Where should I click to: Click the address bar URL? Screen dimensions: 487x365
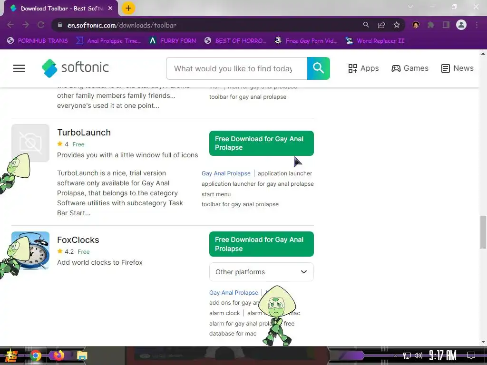point(122,25)
